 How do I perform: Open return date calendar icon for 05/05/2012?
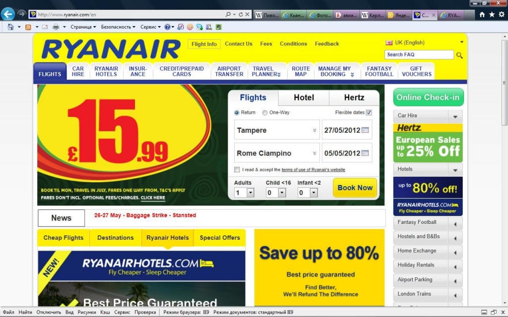coord(365,153)
